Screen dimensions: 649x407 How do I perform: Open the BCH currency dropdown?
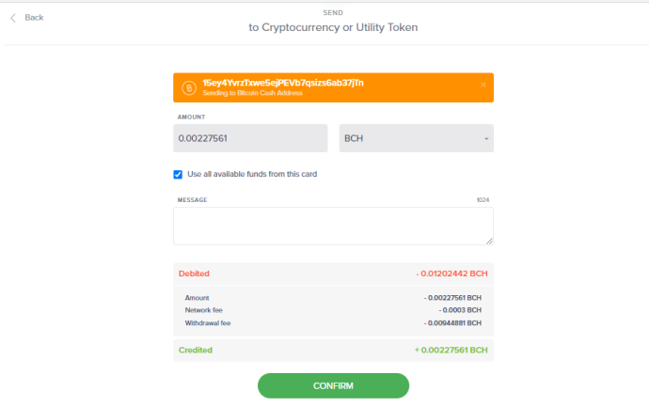click(417, 138)
